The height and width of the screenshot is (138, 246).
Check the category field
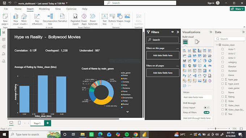click(x=222, y=62)
